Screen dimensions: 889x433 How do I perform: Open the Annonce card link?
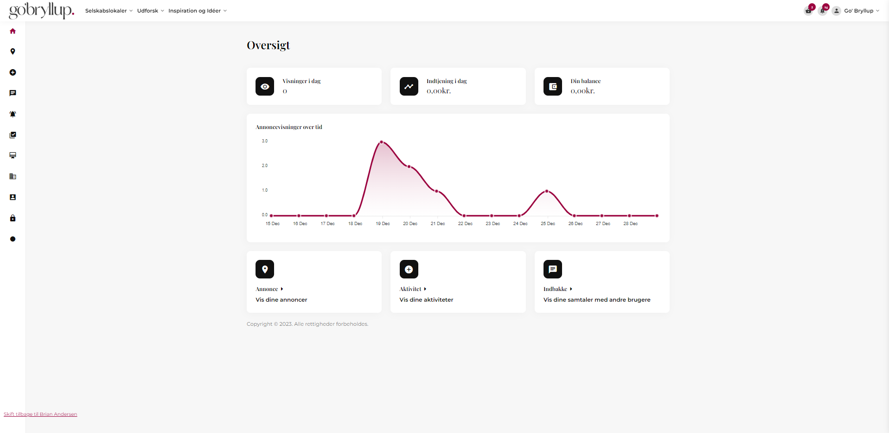(269, 289)
